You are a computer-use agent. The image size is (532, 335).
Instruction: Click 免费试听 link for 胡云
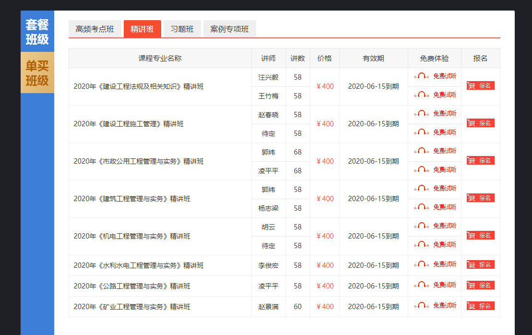click(x=445, y=226)
